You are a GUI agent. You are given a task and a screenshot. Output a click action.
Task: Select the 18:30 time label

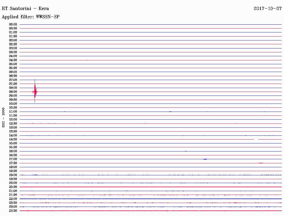coord(13,171)
